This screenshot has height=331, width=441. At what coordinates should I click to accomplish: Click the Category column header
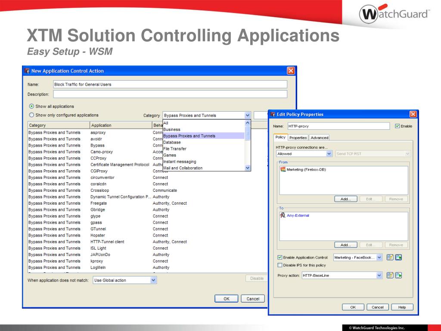pos(59,125)
